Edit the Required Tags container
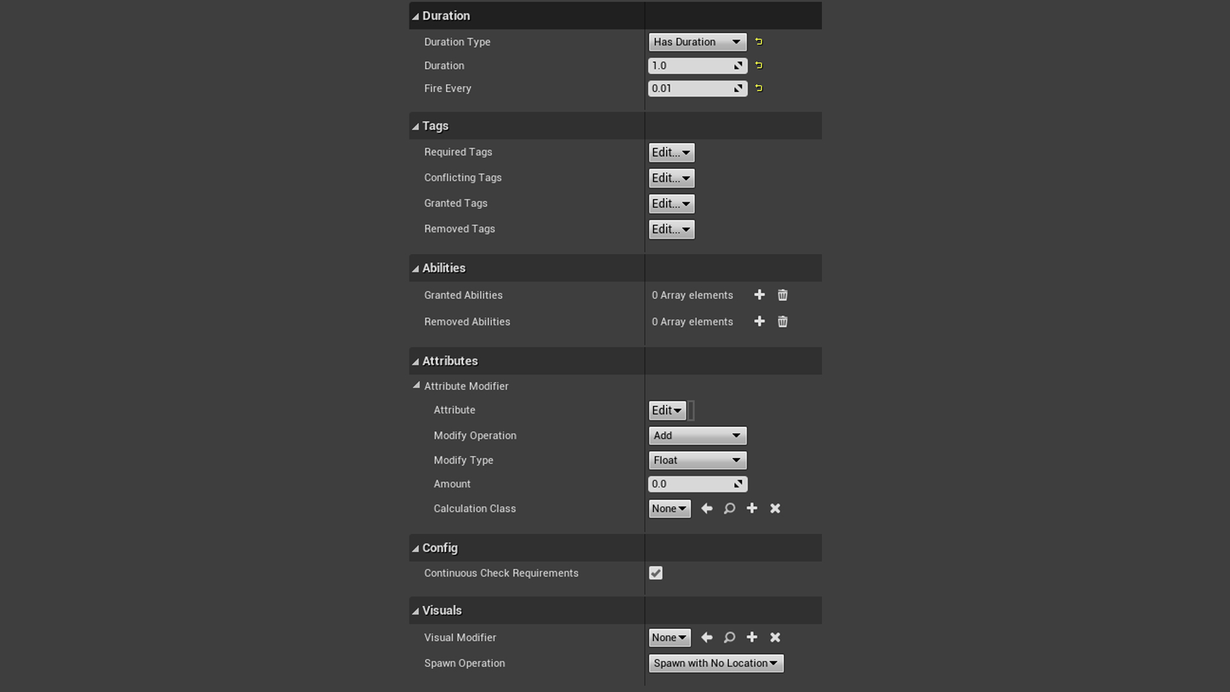 671,152
